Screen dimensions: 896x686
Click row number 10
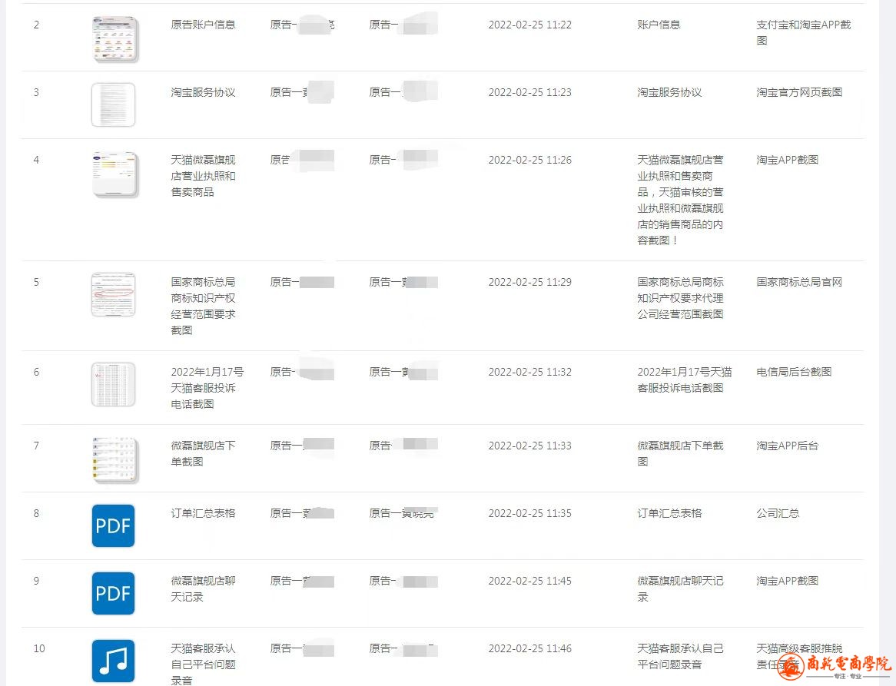[x=39, y=648]
